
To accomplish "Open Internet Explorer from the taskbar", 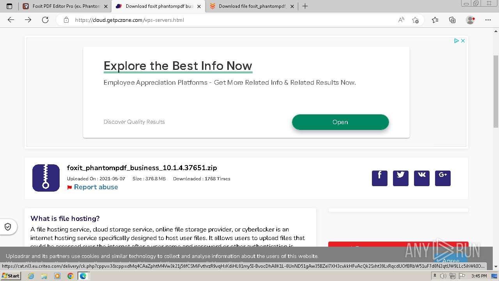I will click(31, 276).
